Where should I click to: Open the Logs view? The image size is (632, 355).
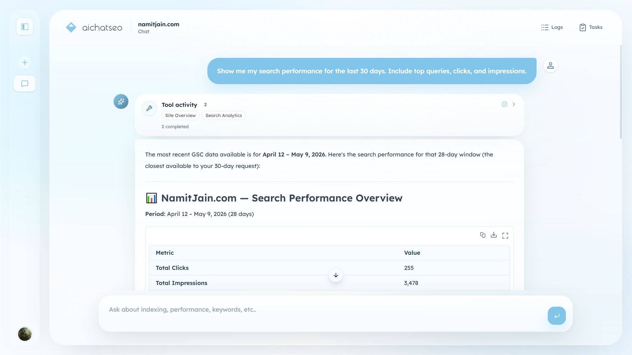coord(552,27)
